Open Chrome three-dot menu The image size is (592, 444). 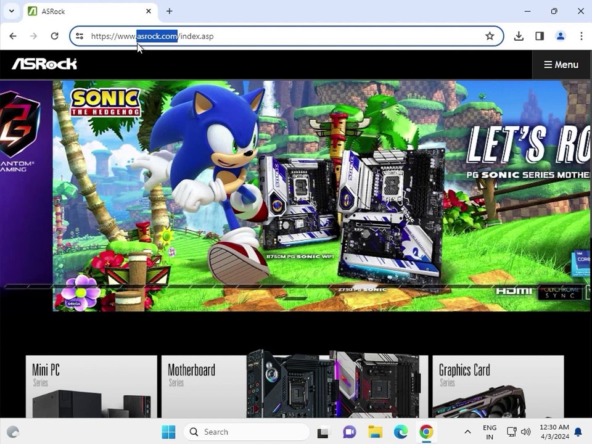(x=581, y=36)
